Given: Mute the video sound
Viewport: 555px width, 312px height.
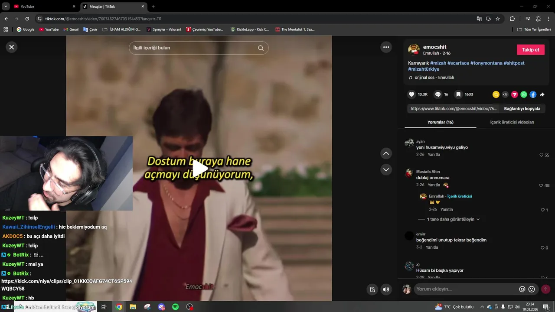Looking at the screenshot, I should (x=386, y=289).
